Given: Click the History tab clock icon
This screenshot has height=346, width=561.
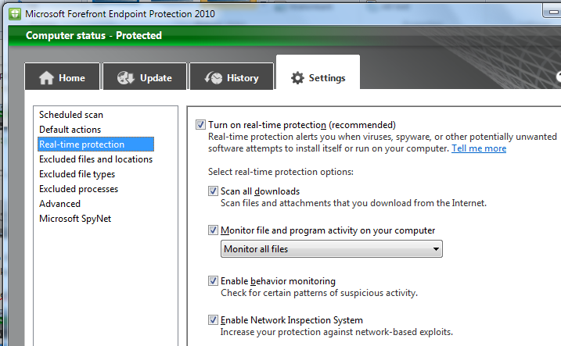Looking at the screenshot, I should click(x=213, y=78).
